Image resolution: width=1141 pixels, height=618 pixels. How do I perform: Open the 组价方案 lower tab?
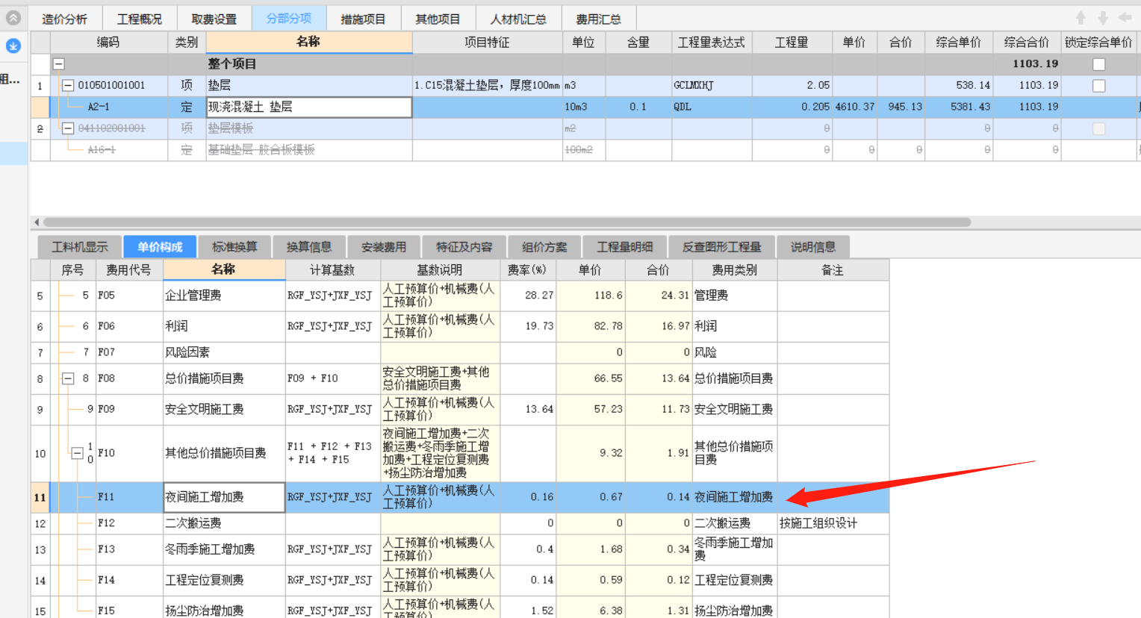[x=544, y=247]
